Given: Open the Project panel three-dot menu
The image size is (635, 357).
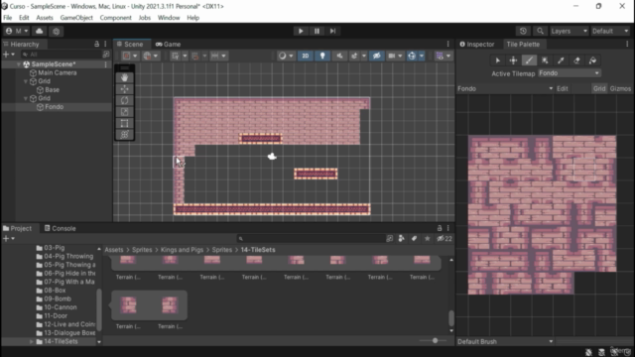Looking at the screenshot, I should [x=447, y=228].
